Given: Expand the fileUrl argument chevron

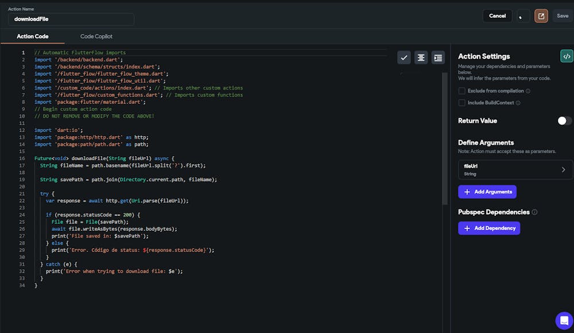Looking at the screenshot, I should click(x=563, y=169).
